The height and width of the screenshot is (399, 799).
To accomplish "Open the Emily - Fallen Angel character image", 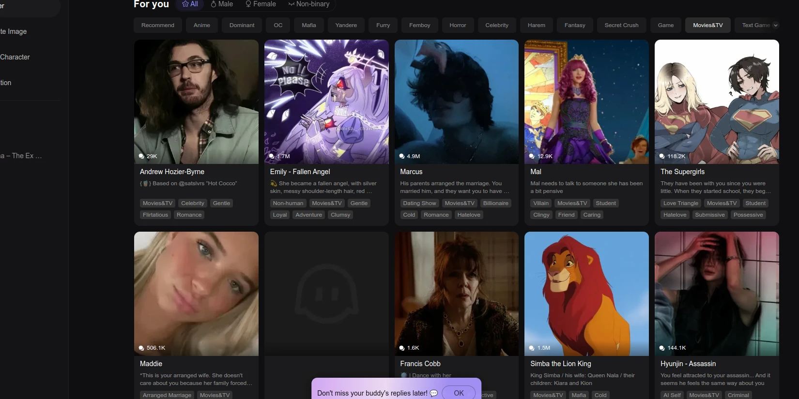I will (x=326, y=102).
